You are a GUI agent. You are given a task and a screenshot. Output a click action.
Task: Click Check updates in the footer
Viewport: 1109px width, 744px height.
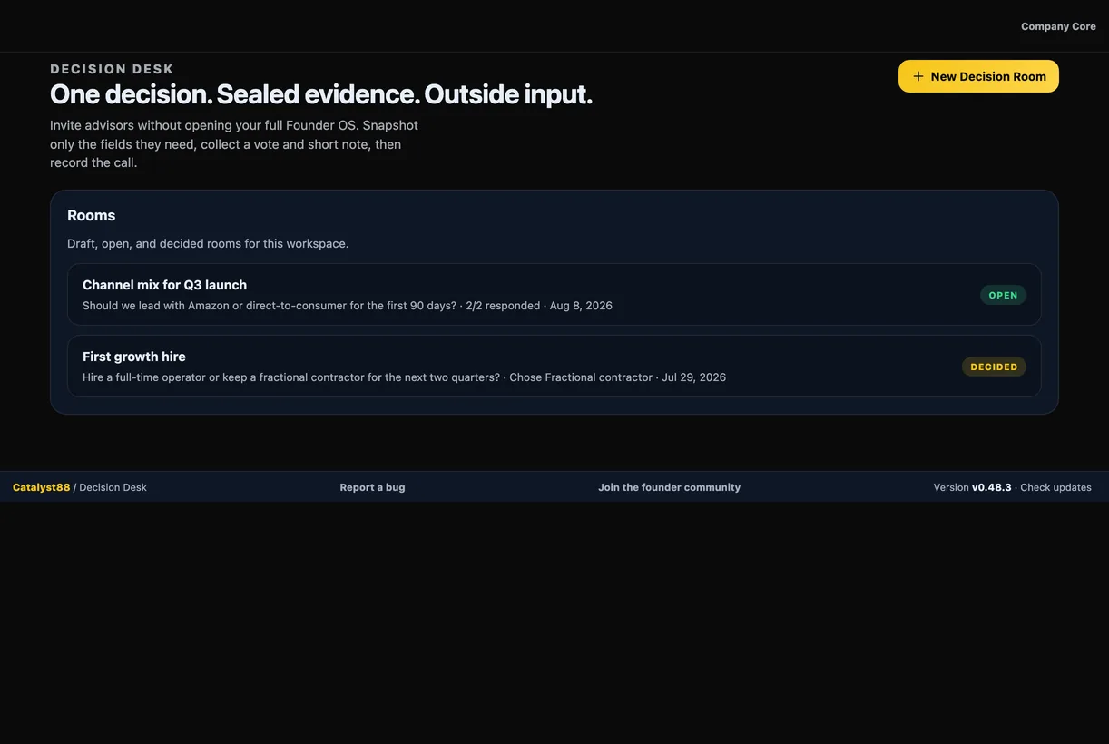[1055, 487]
